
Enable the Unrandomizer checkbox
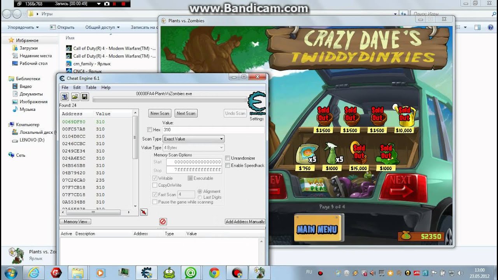click(x=228, y=158)
